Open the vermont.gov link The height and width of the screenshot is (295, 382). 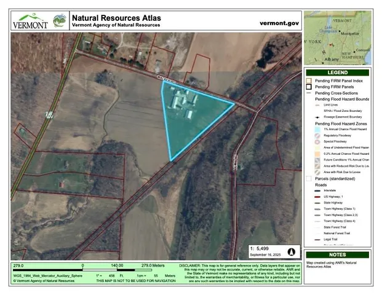coord(280,22)
